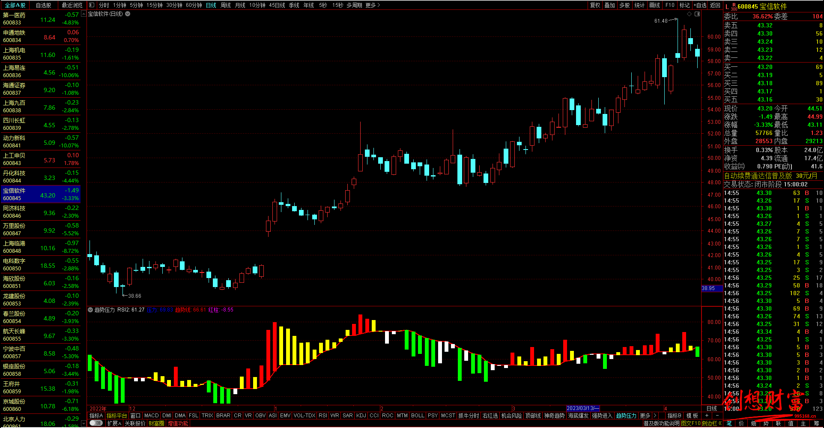This screenshot has width=824, height=428.
Task: Open the 价 price distribution tab
Action: [x=741, y=423]
